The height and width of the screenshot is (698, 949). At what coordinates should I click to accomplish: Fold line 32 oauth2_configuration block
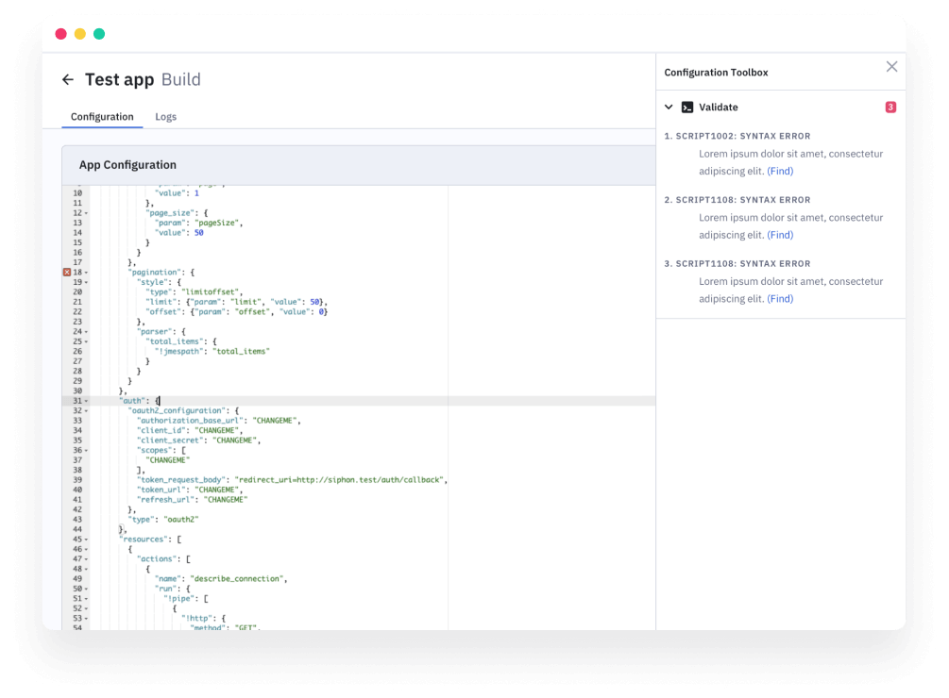click(x=86, y=411)
